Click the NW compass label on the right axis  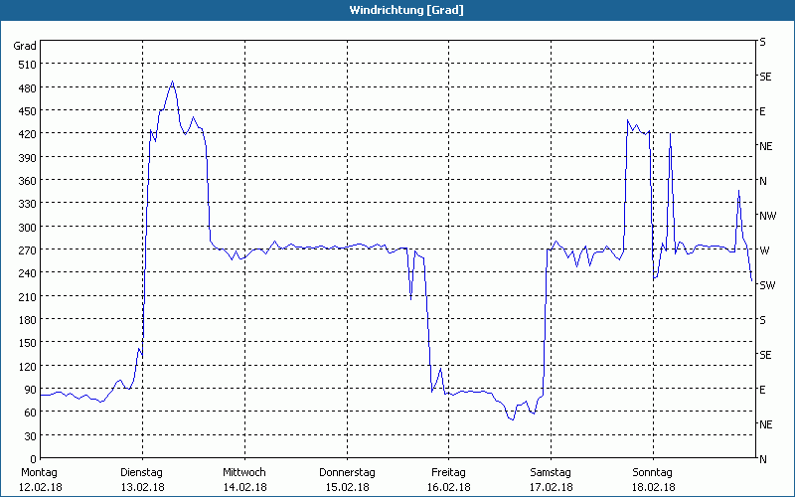[x=766, y=216]
